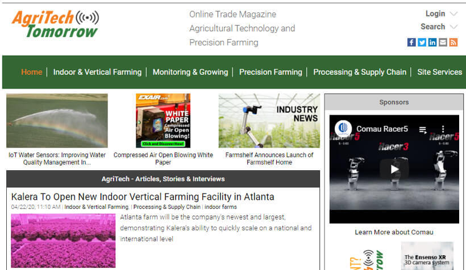Click the email envelope icon
The image size is (466, 270).
(x=443, y=43)
